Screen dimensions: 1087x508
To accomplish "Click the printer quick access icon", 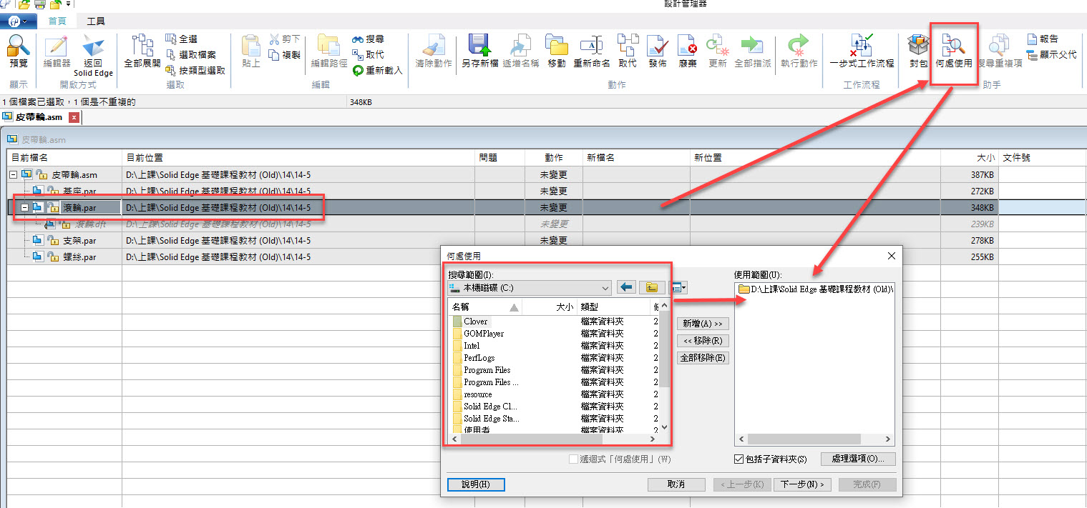I will pos(40,4).
